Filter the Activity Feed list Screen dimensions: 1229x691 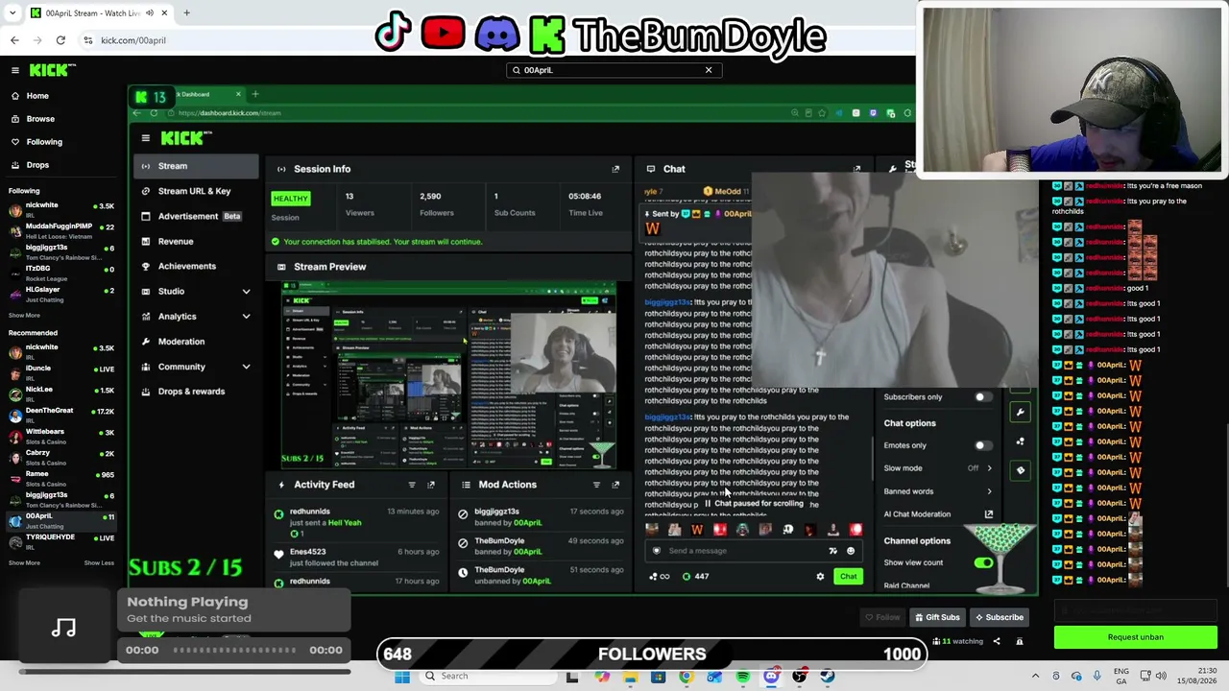[412, 485]
